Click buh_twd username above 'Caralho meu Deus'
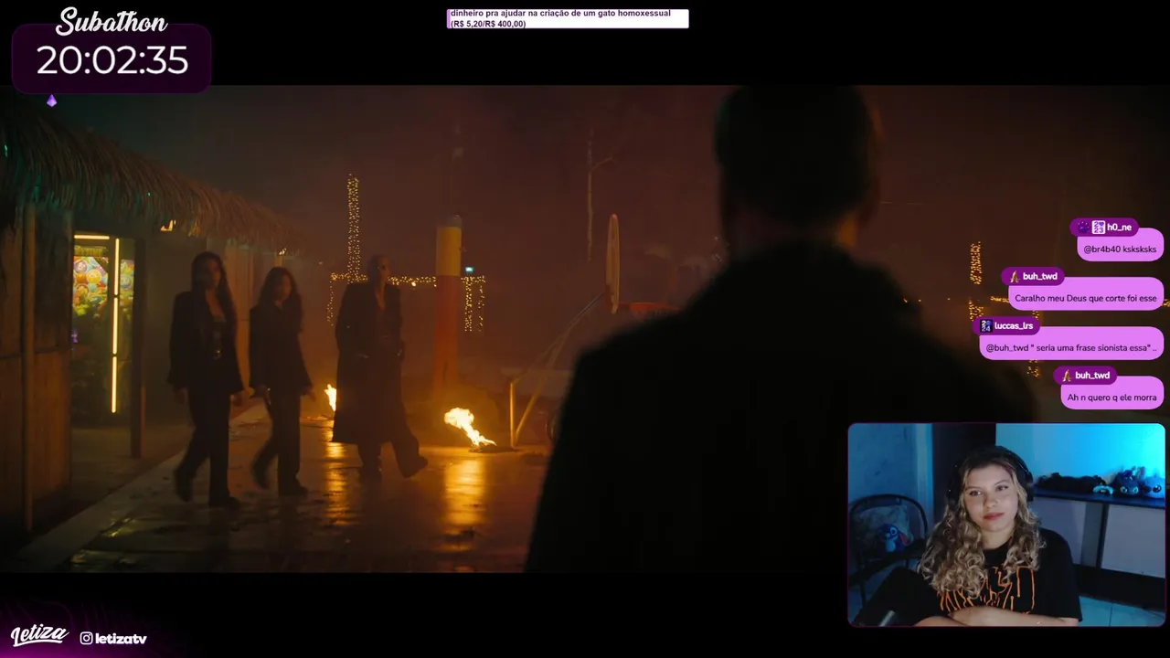 1040,277
